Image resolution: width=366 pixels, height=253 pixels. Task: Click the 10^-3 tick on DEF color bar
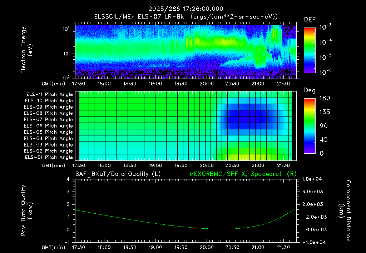[325, 27]
